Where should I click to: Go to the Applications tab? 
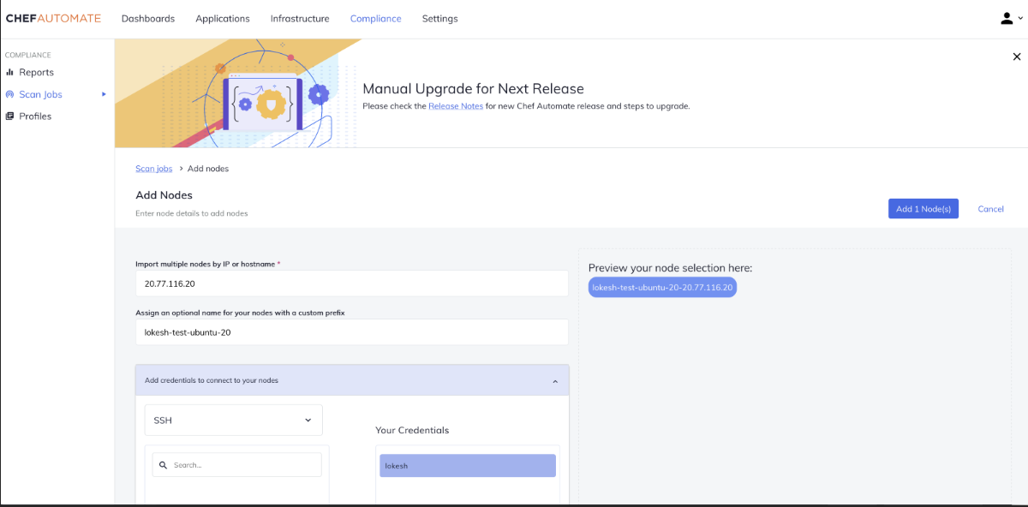(223, 19)
